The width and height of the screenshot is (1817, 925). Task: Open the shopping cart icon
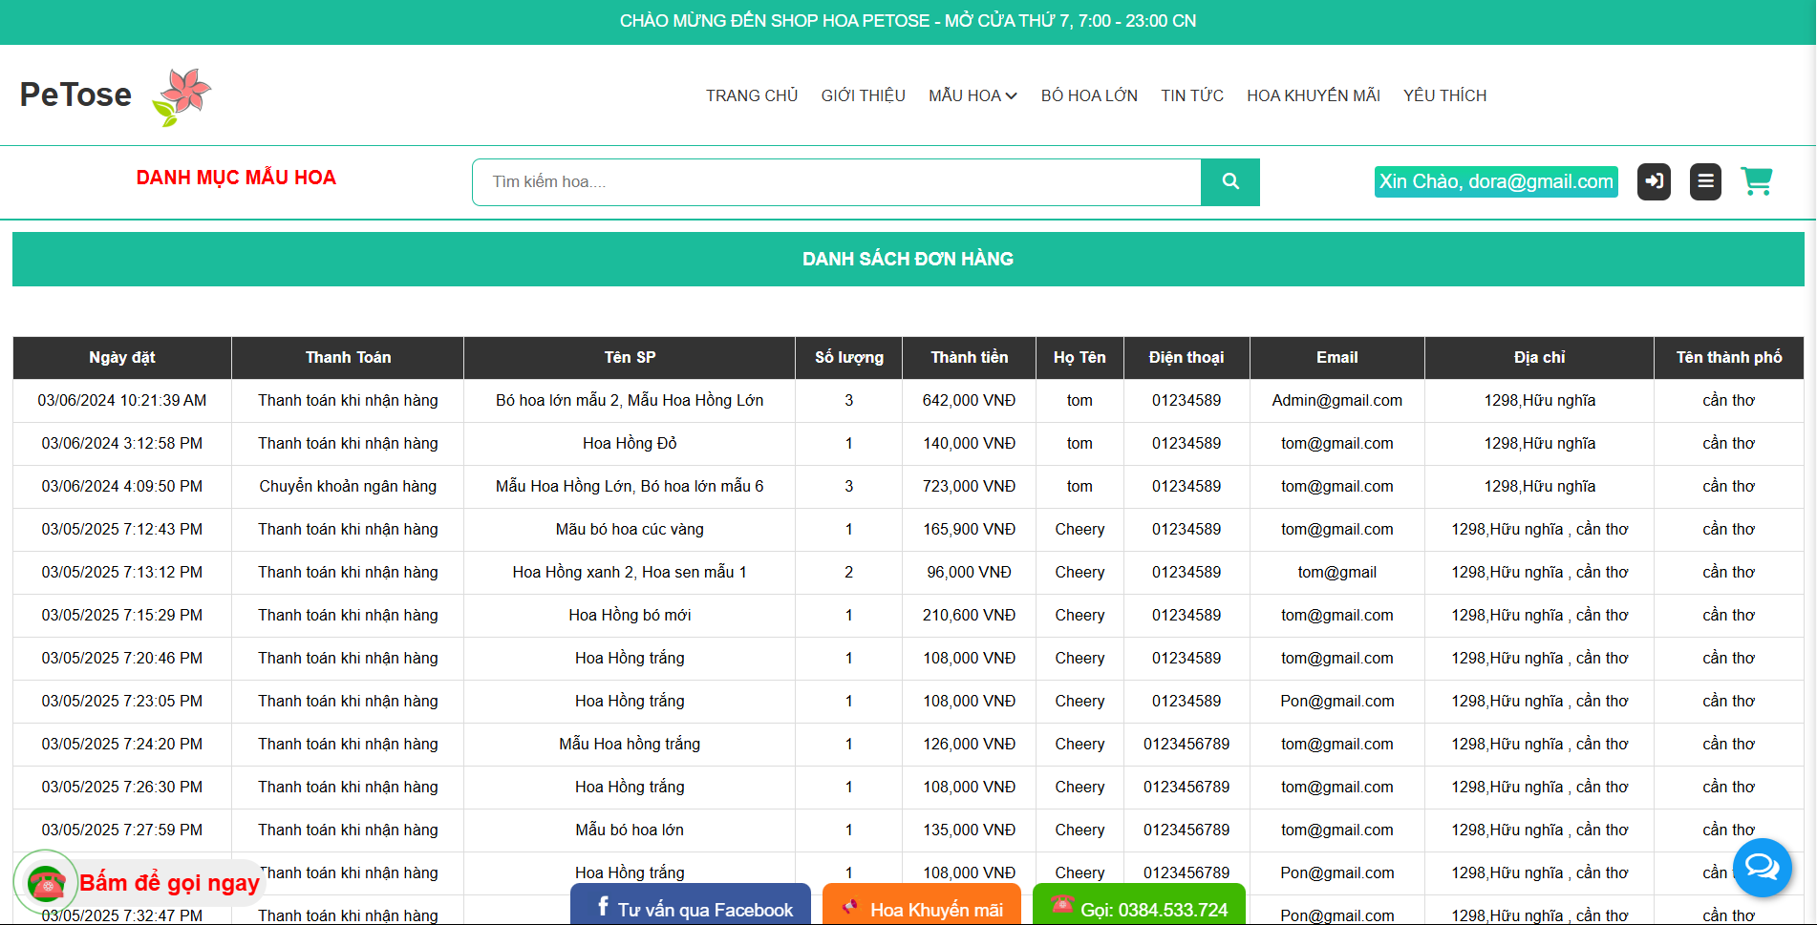point(1757,181)
